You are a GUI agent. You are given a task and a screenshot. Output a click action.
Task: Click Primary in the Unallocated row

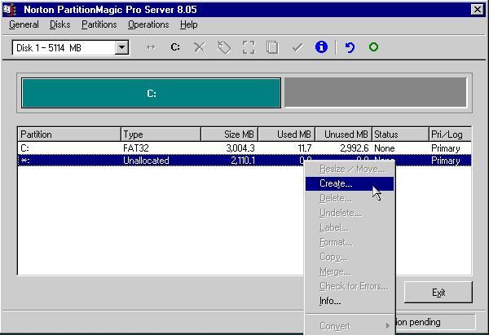click(445, 161)
